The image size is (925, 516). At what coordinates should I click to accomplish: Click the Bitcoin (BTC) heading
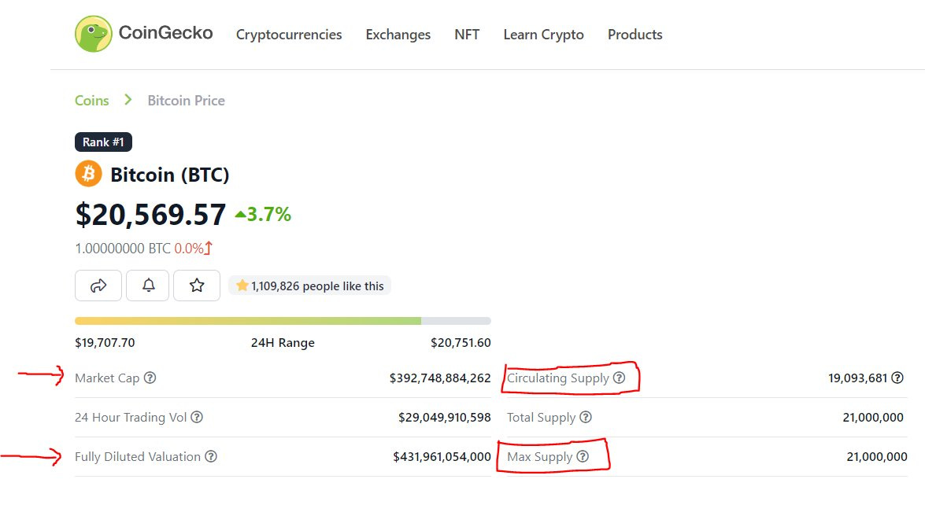[170, 175]
